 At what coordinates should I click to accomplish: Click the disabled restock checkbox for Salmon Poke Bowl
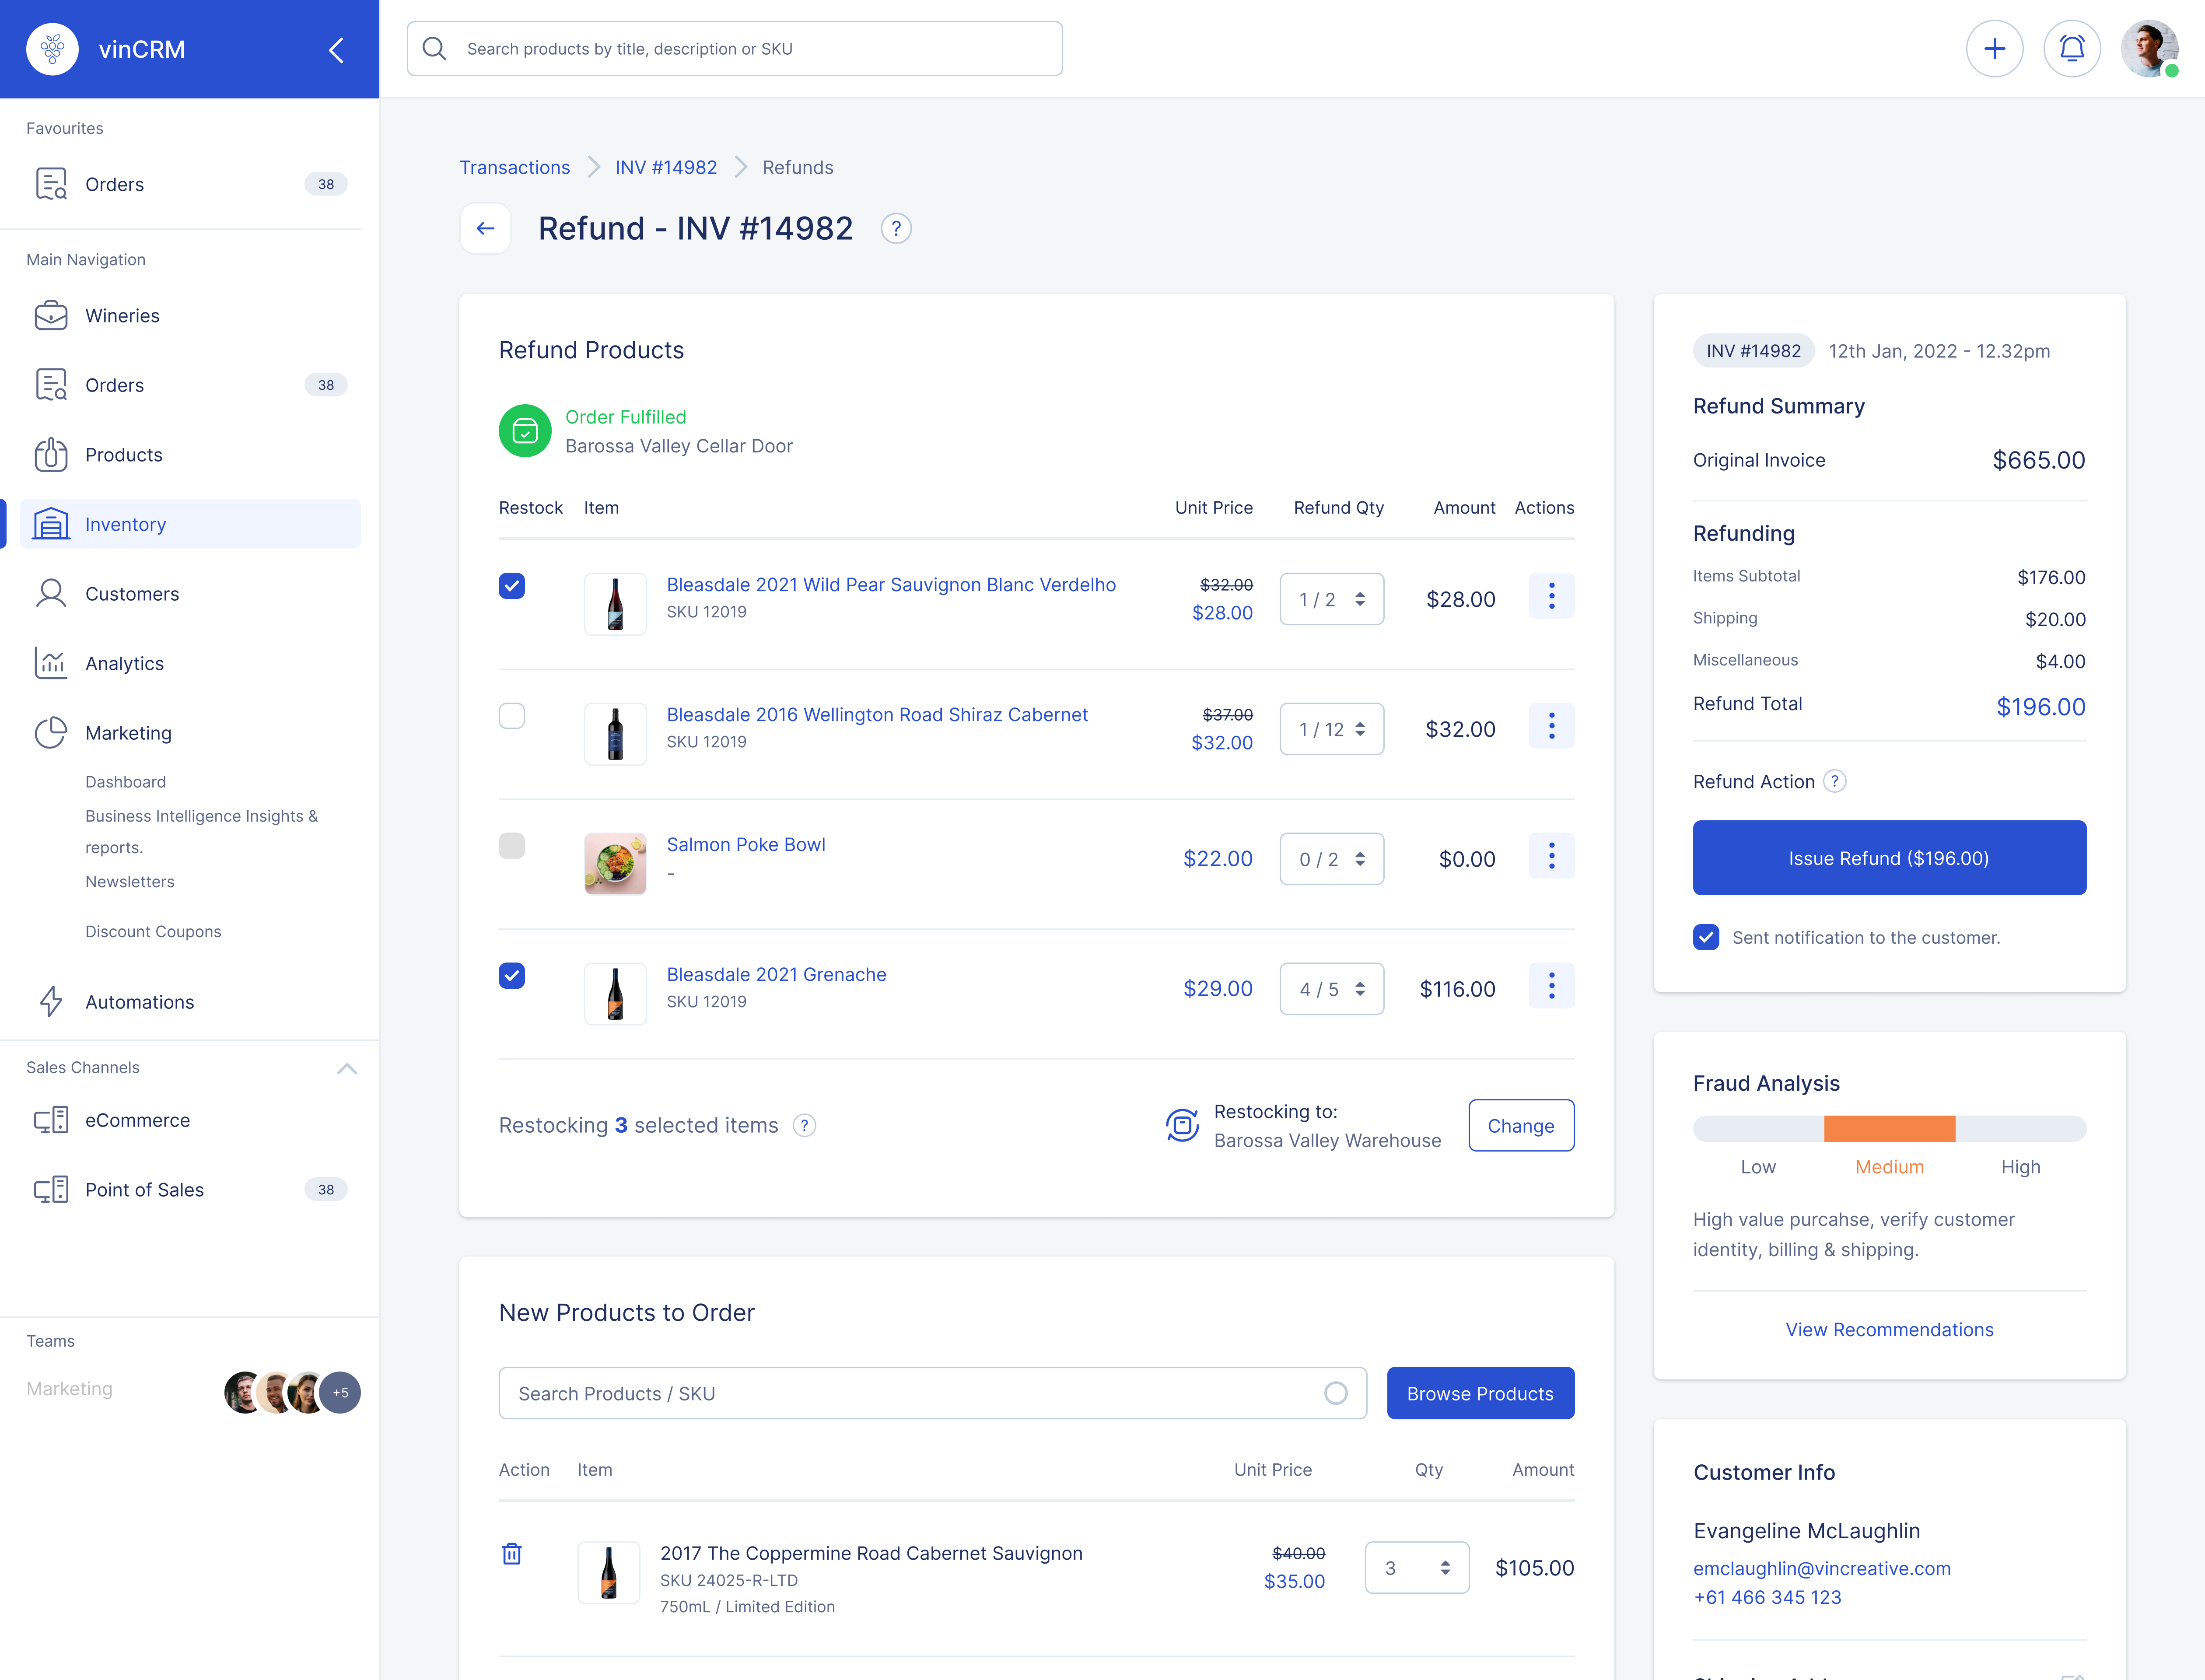point(512,846)
